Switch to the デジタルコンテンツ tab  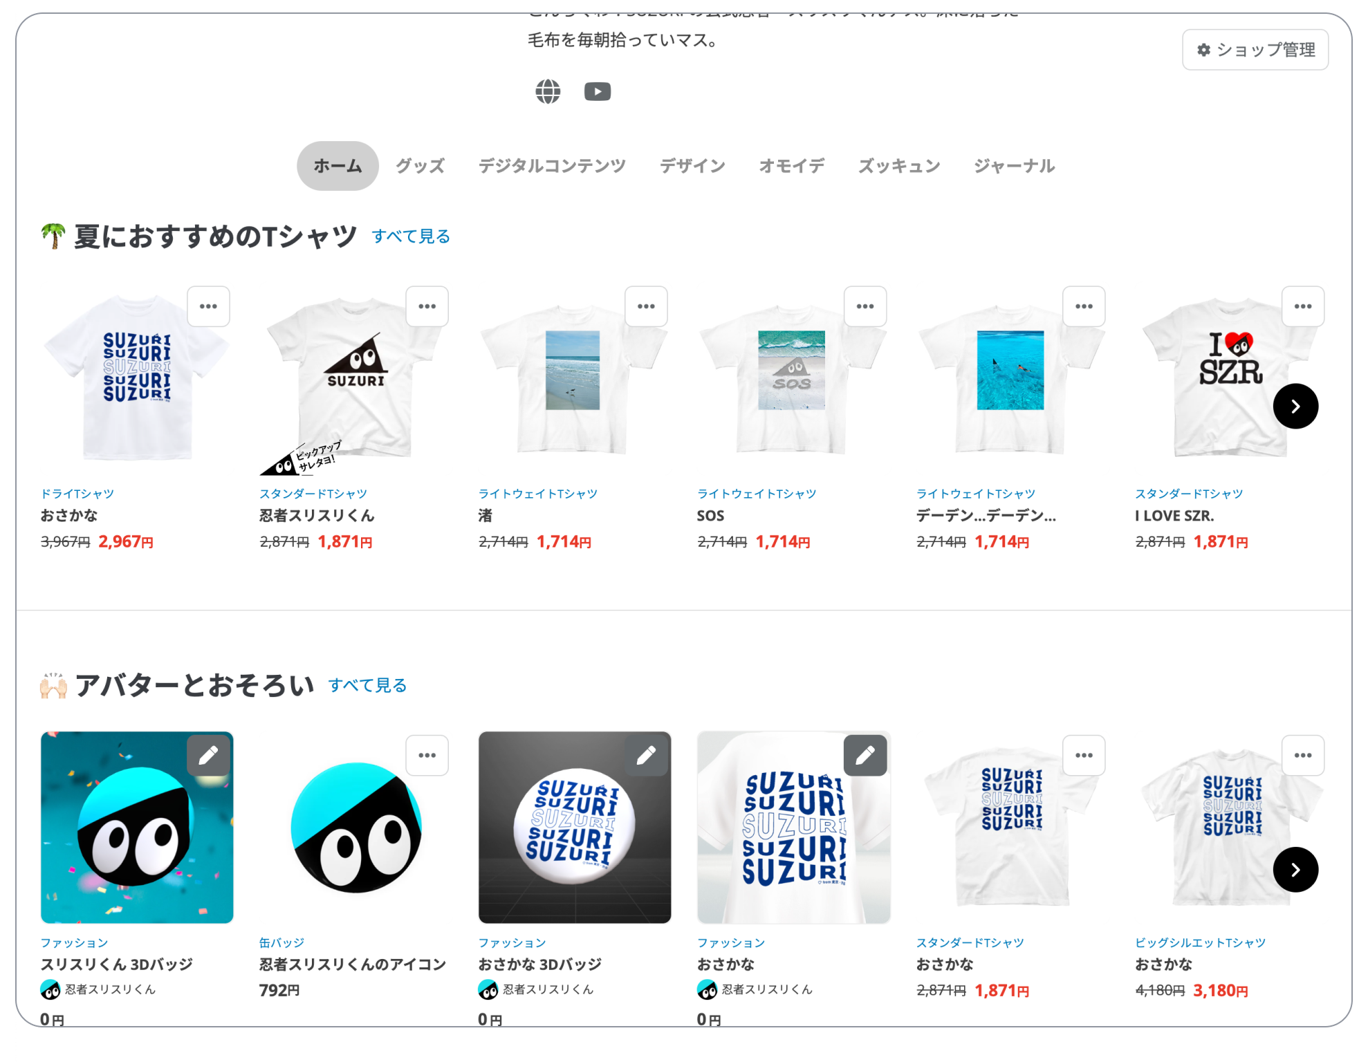[552, 166]
